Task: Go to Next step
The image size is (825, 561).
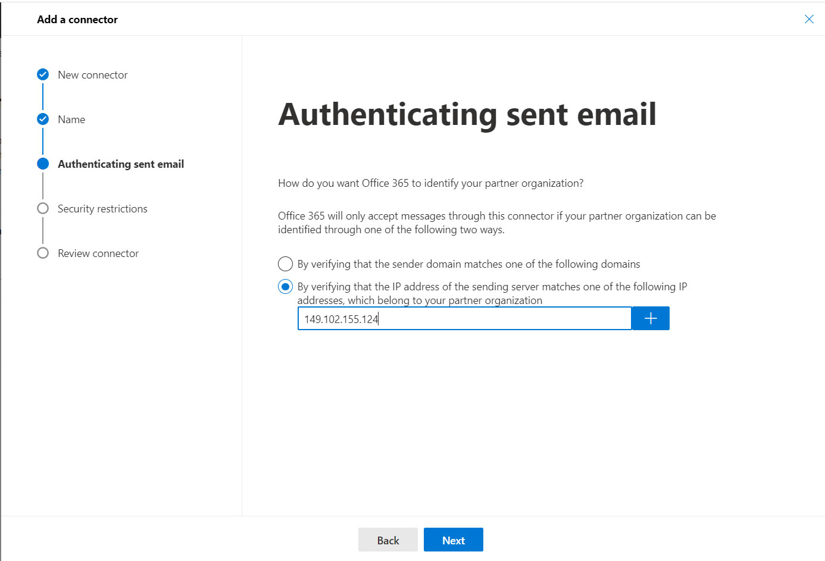Action: coord(454,540)
